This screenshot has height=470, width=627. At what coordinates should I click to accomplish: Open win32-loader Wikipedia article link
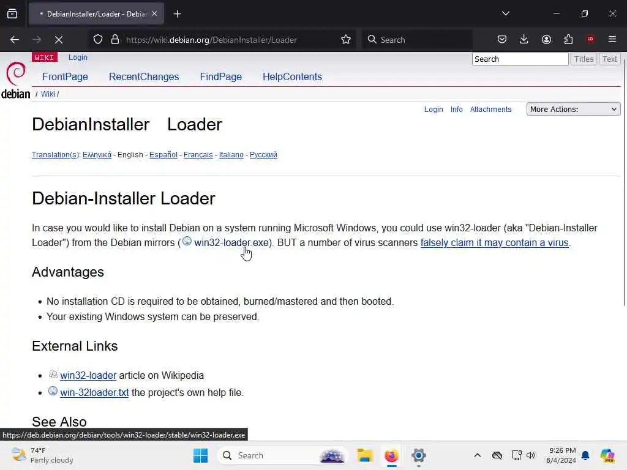pyautogui.click(x=88, y=375)
